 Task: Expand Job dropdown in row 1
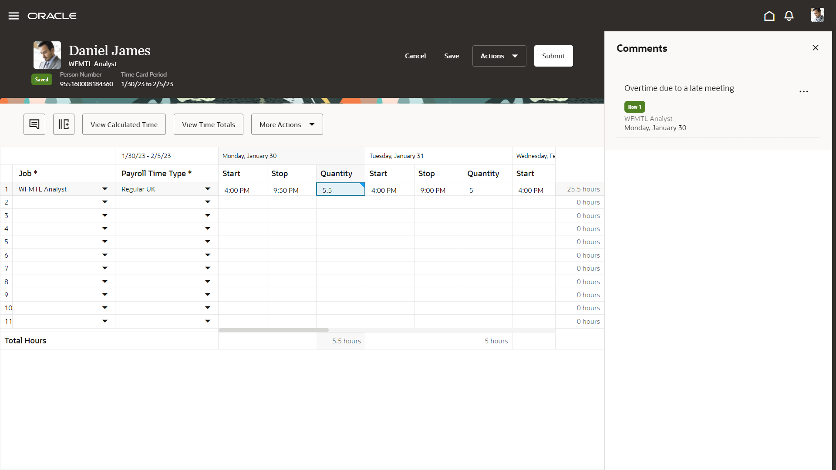(104, 189)
